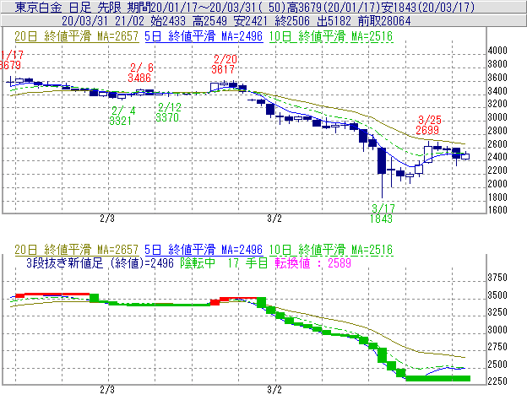Click the 3/17 1843 low label

pos(382,214)
